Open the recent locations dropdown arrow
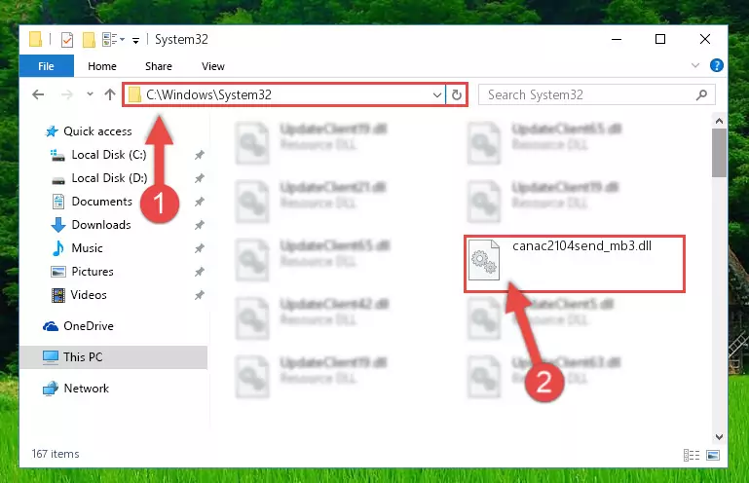Image resolution: width=749 pixels, height=483 pixels. click(x=90, y=94)
